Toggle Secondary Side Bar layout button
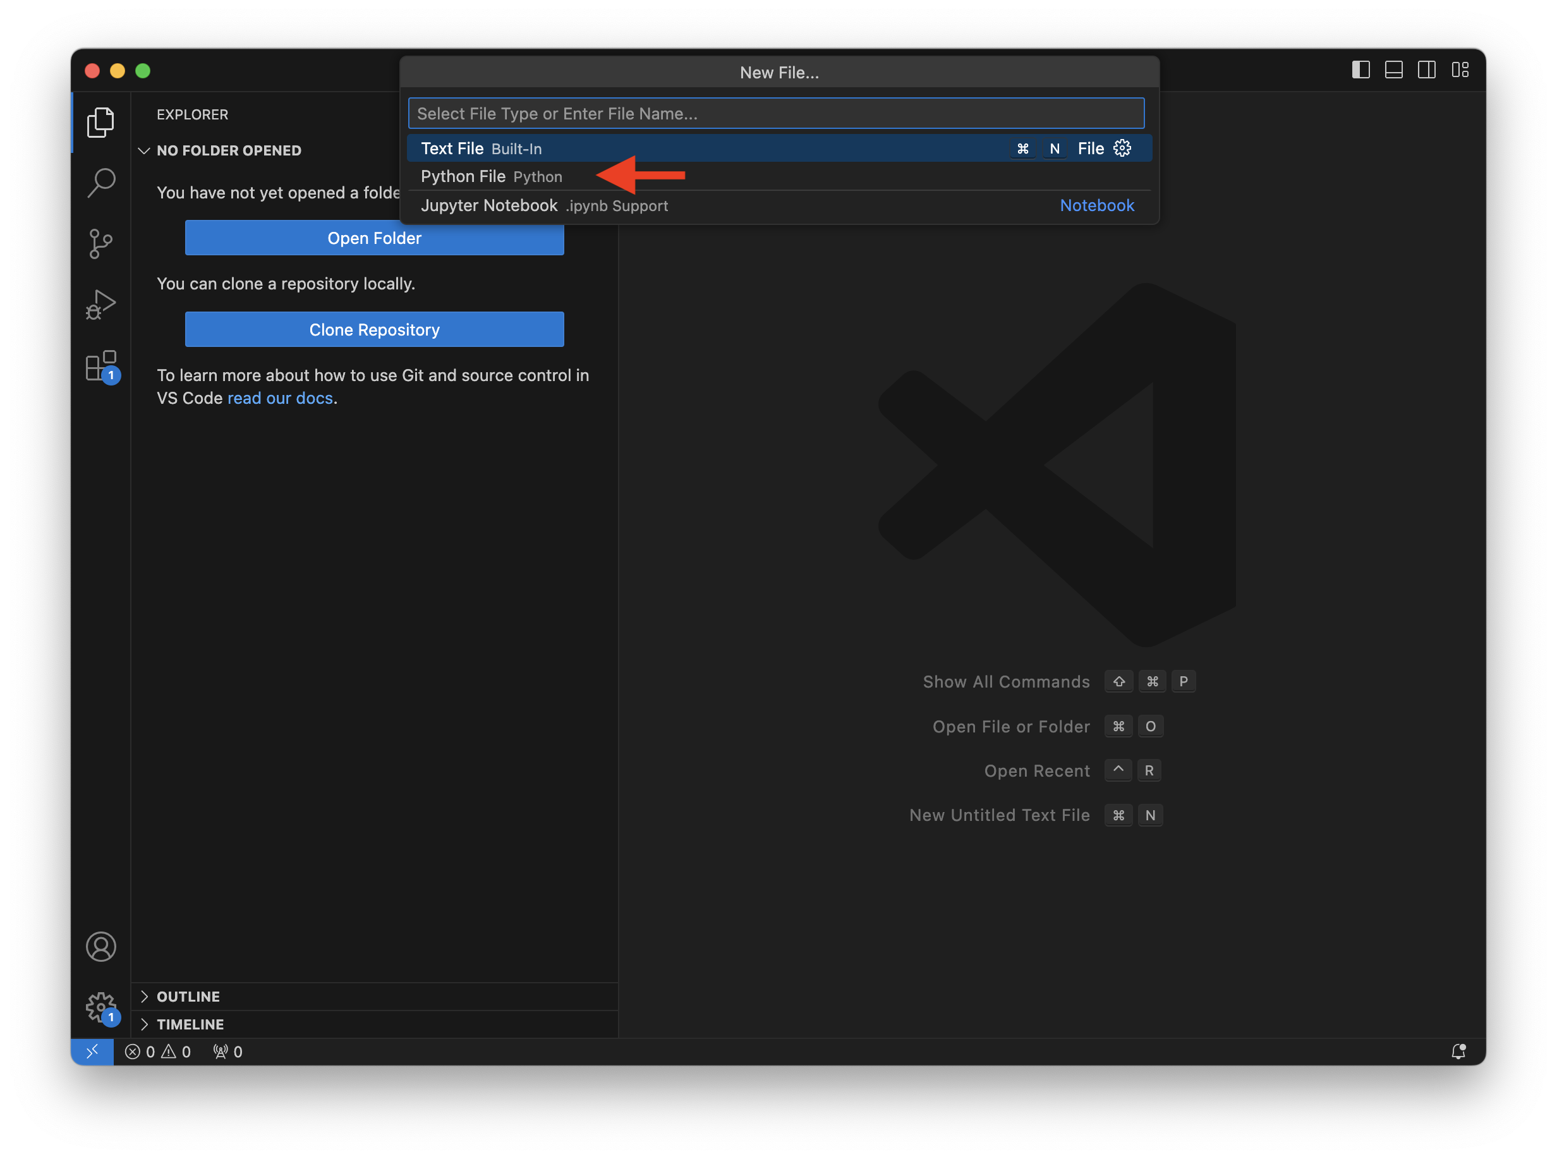 tap(1427, 70)
